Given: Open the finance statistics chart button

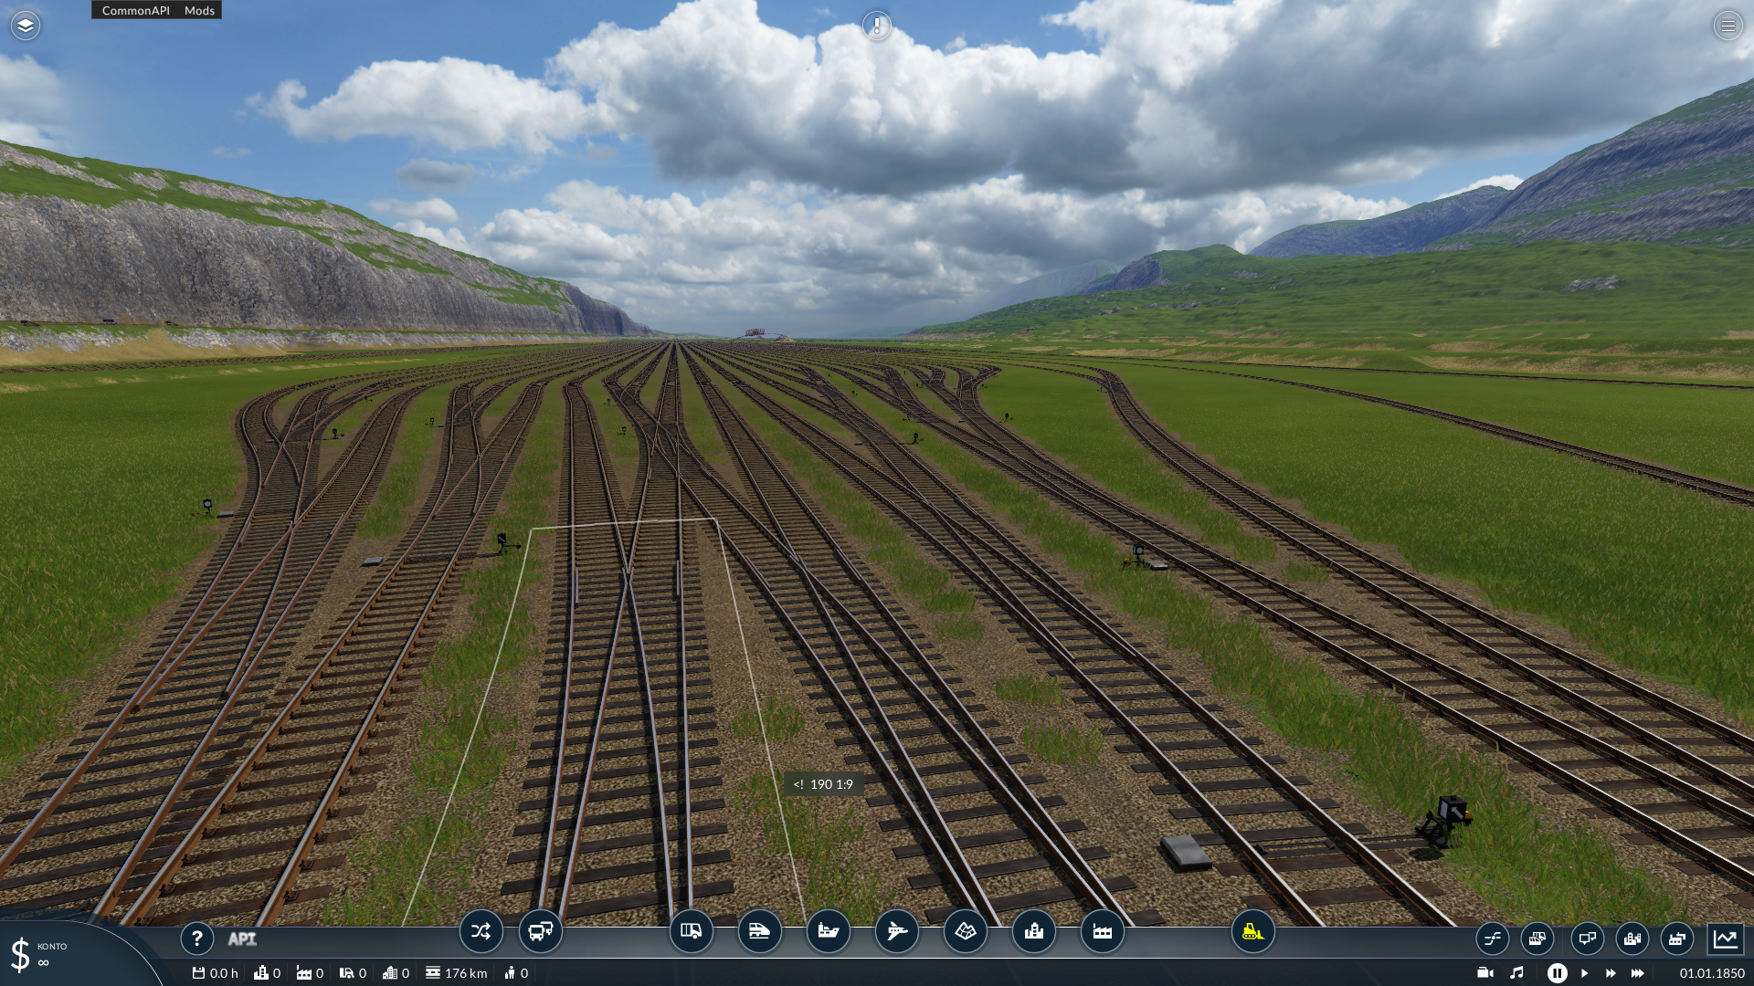Looking at the screenshot, I should pyautogui.click(x=1725, y=939).
